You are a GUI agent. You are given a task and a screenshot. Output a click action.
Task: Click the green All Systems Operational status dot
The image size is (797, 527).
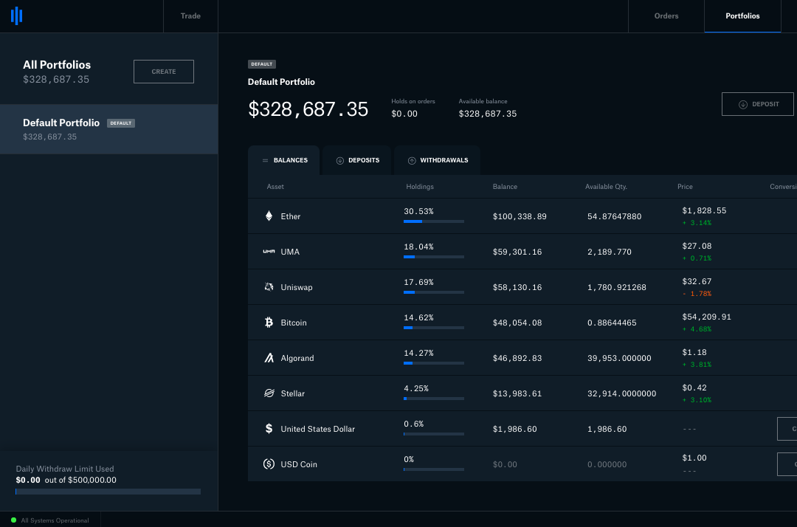14,520
